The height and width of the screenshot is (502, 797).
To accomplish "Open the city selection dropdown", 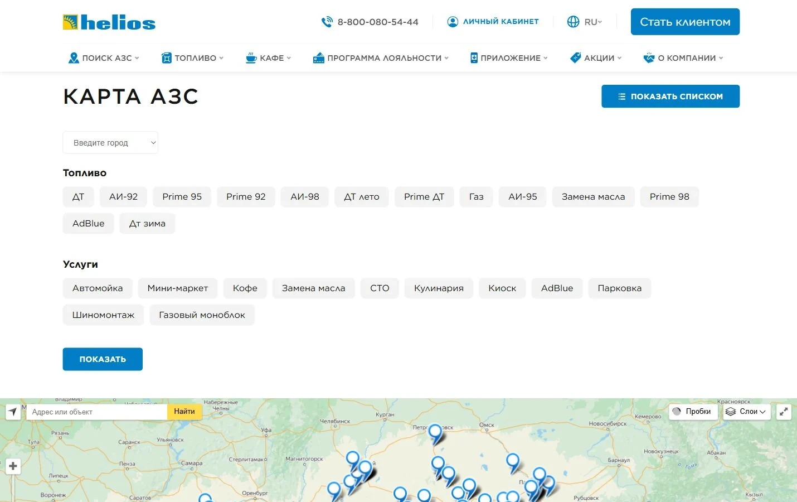I will (x=110, y=143).
